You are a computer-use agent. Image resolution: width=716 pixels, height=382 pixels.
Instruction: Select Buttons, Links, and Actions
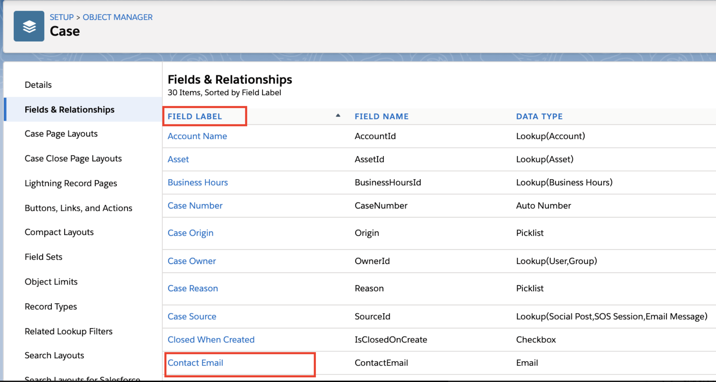(x=78, y=208)
